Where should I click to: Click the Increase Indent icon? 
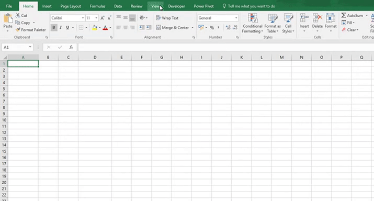pyautogui.click(x=149, y=27)
